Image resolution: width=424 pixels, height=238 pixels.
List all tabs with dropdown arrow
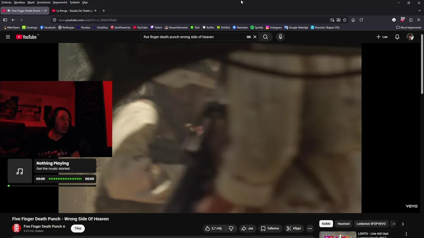pos(419,11)
